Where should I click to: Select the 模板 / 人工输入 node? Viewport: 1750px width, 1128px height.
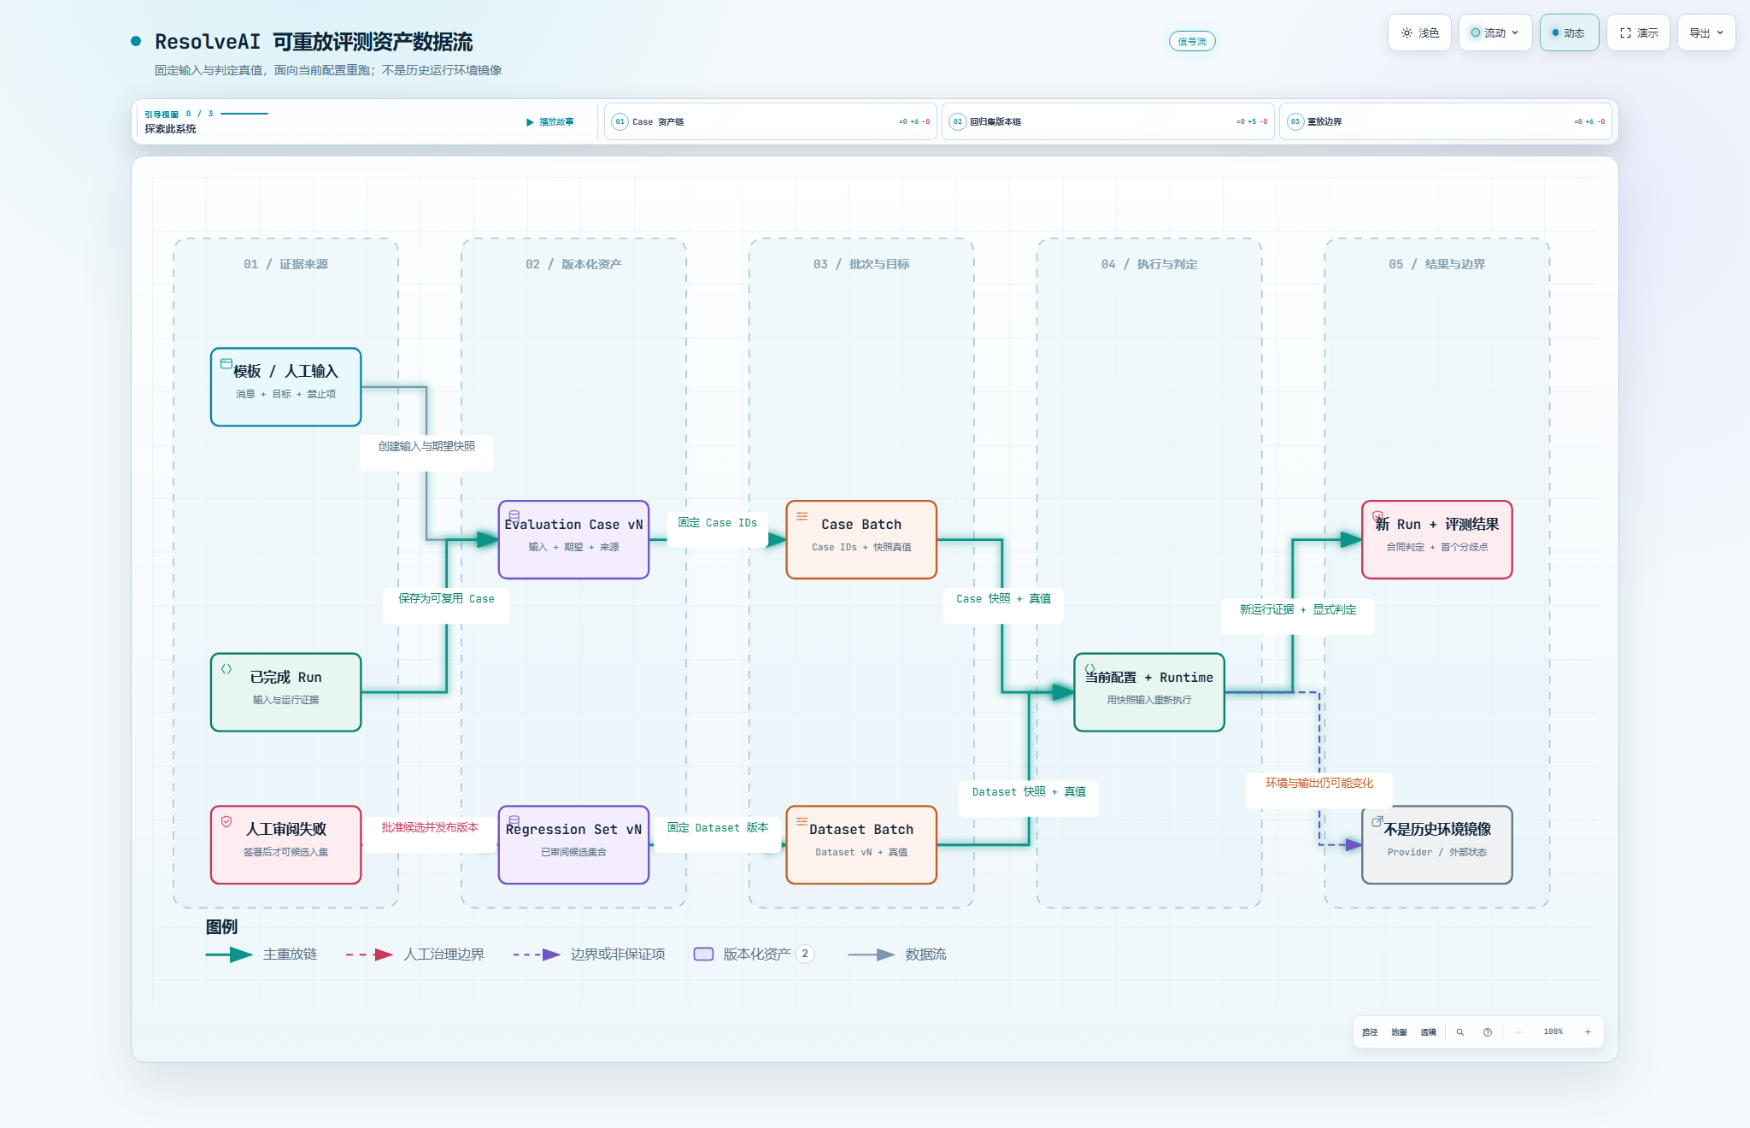[x=286, y=387]
